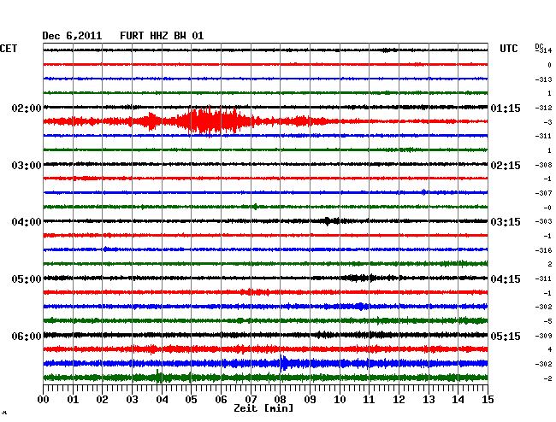Select the DC offset value '-308'
The height and width of the screenshot is (422, 556).
click(543, 165)
